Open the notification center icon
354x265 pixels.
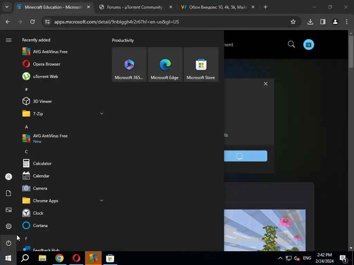(x=343, y=258)
